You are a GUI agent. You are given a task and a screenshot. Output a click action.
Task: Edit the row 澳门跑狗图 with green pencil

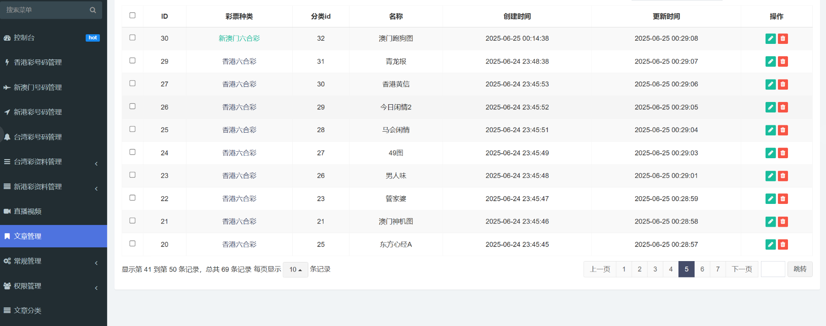771,38
